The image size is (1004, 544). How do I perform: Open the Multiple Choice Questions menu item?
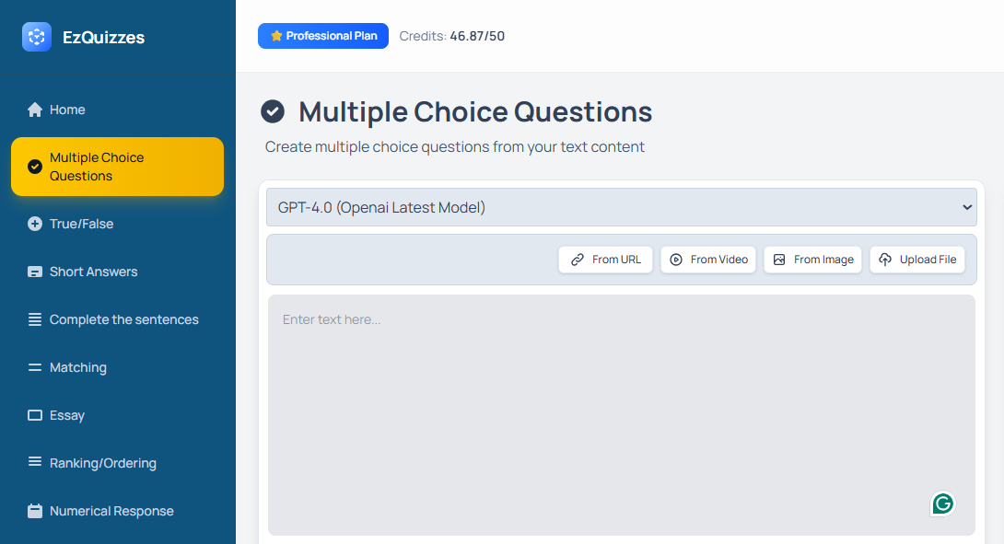(x=117, y=167)
